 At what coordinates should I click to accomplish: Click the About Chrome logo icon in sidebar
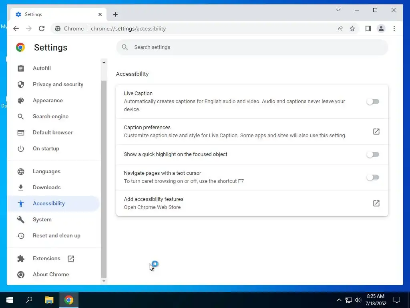[21, 274]
